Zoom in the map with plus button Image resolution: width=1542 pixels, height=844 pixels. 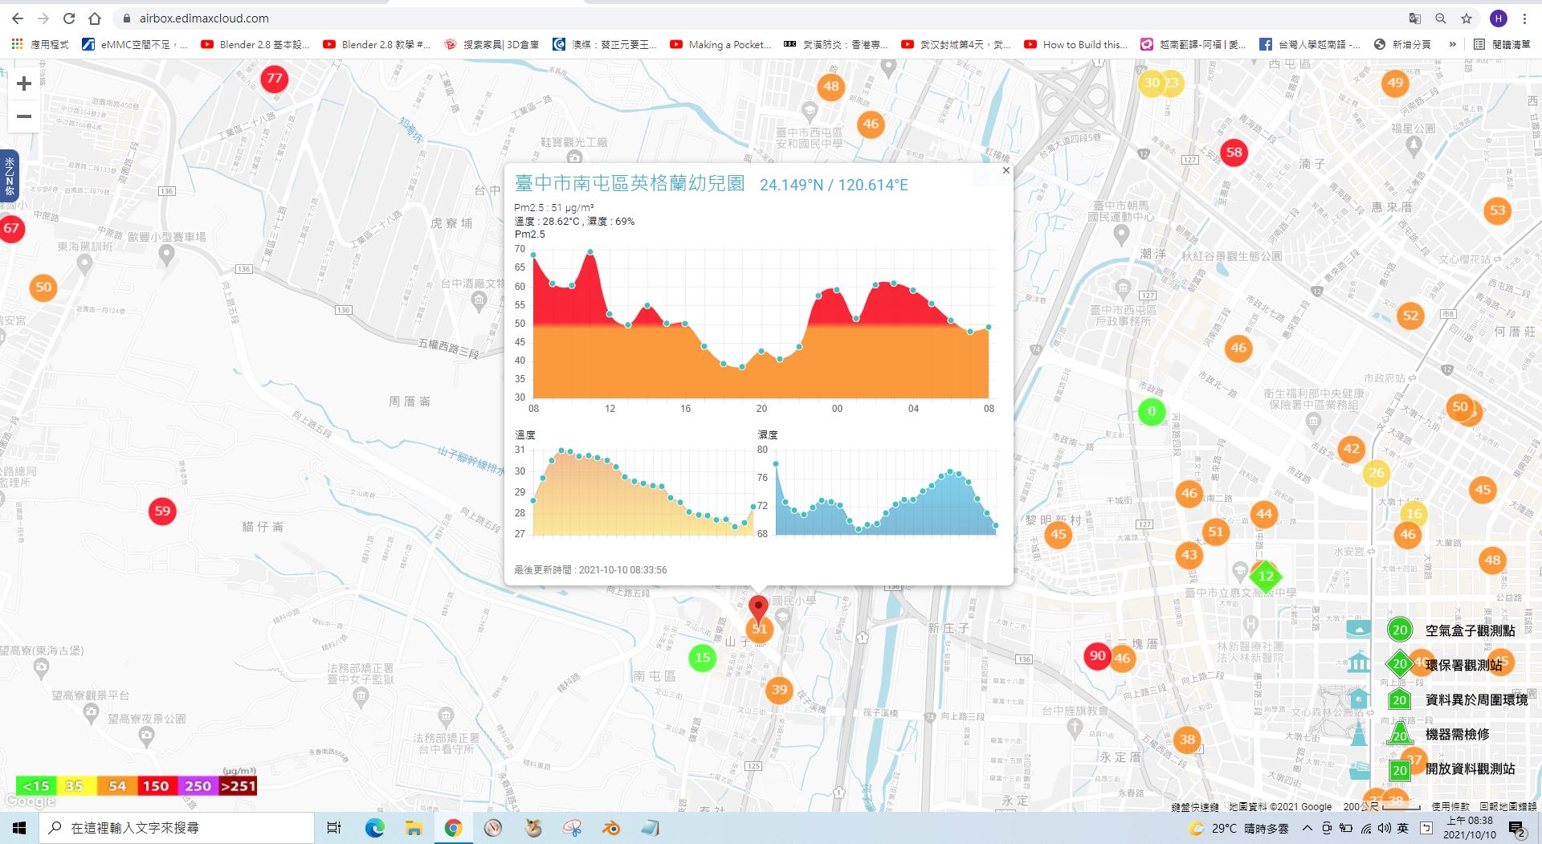(24, 84)
